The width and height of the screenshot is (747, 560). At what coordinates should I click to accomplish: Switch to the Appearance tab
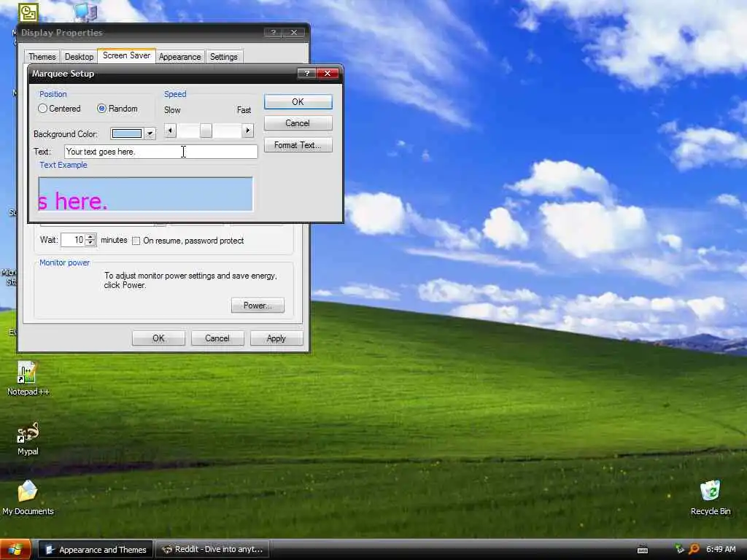pyautogui.click(x=179, y=57)
